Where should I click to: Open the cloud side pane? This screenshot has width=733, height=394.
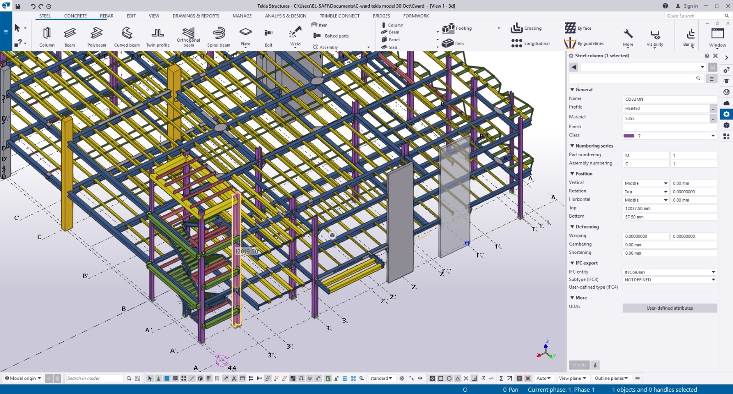[x=727, y=103]
